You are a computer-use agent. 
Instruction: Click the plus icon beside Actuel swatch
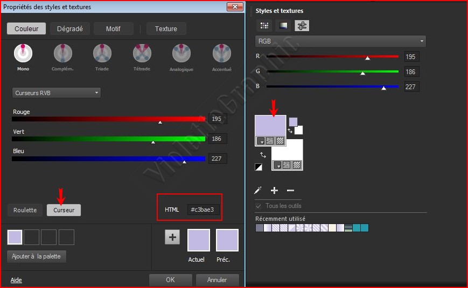[x=172, y=237]
